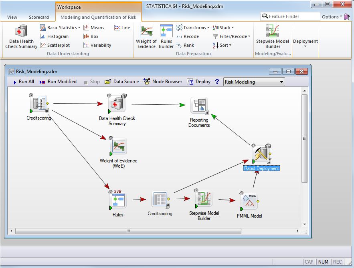This screenshot has width=354, height=268.
Task: Click into the Feature Finder search box
Action: (290, 16)
